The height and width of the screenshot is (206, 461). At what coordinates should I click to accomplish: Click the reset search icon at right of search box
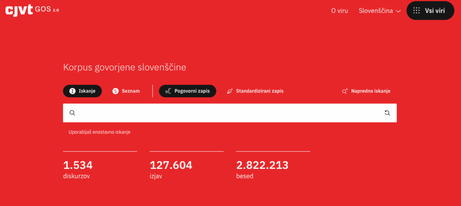click(x=387, y=113)
